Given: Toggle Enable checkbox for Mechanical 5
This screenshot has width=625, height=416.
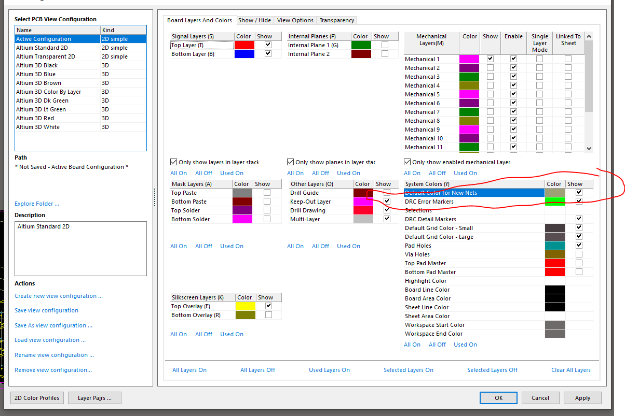Looking at the screenshot, I should click(x=513, y=94).
